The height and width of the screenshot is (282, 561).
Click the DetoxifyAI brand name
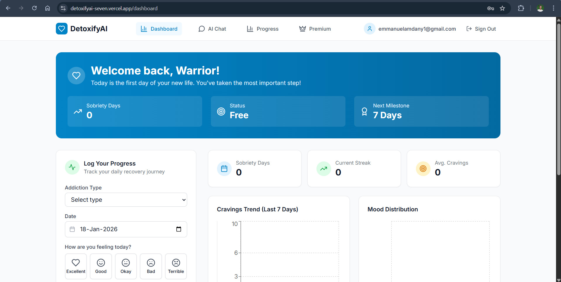(89, 29)
